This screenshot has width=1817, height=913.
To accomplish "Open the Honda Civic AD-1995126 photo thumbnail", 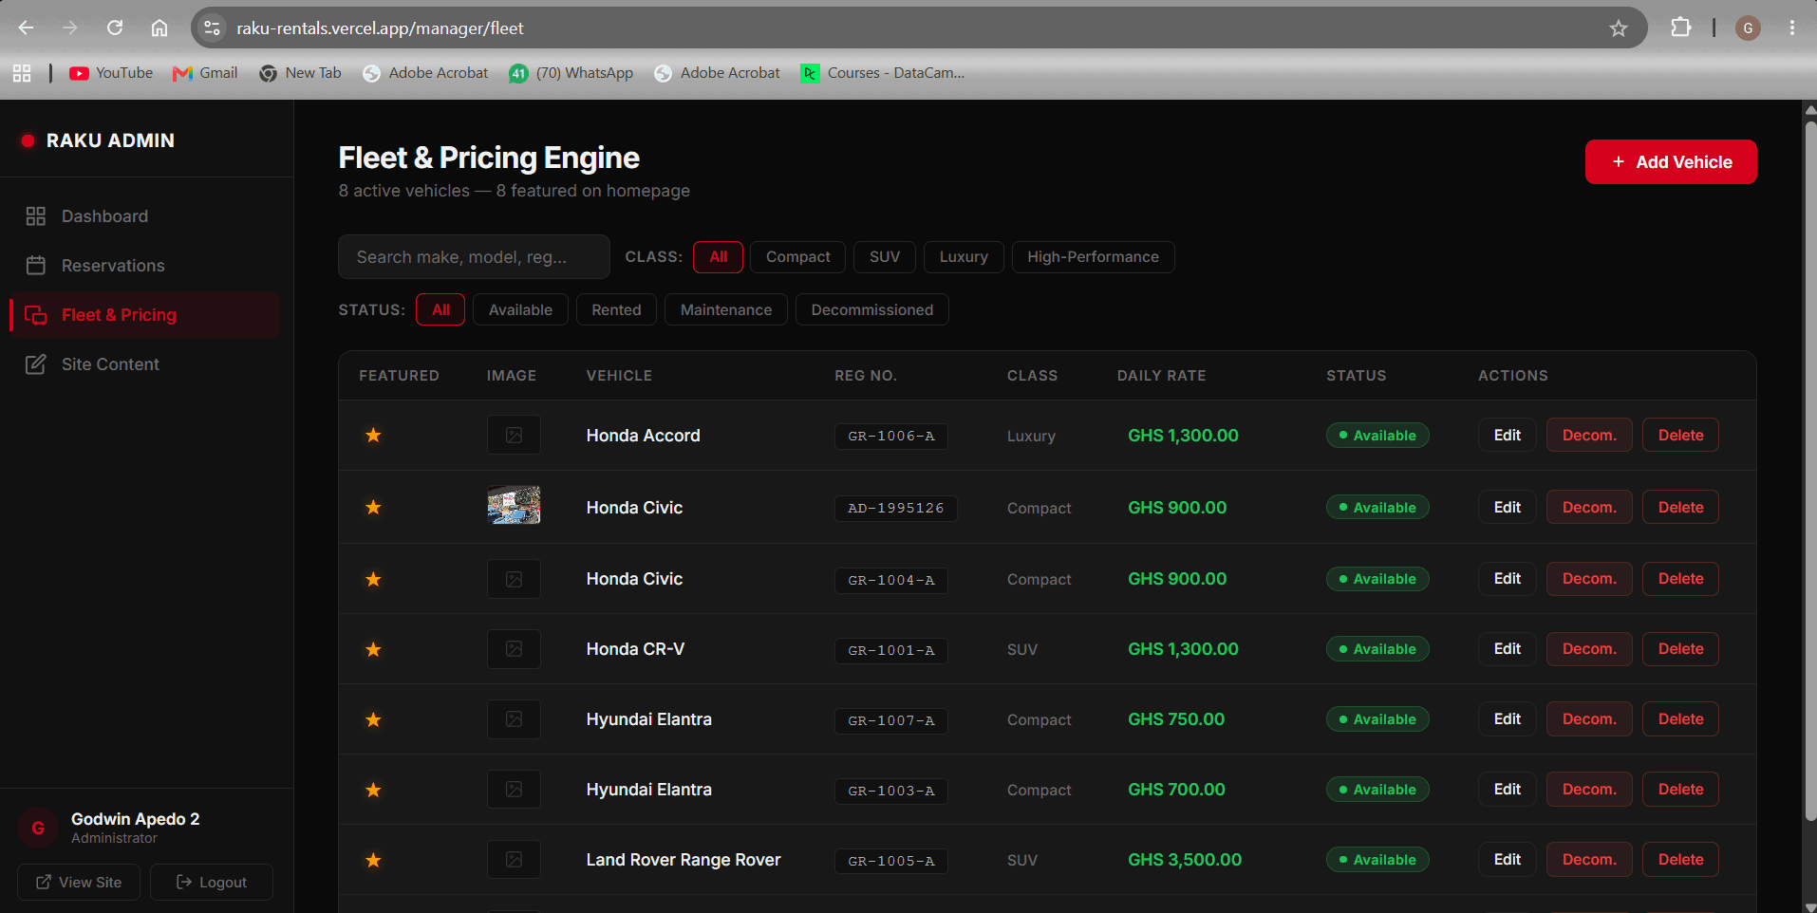I will tap(514, 505).
